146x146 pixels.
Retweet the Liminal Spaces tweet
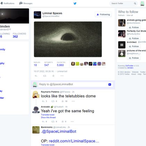point(44,76)
